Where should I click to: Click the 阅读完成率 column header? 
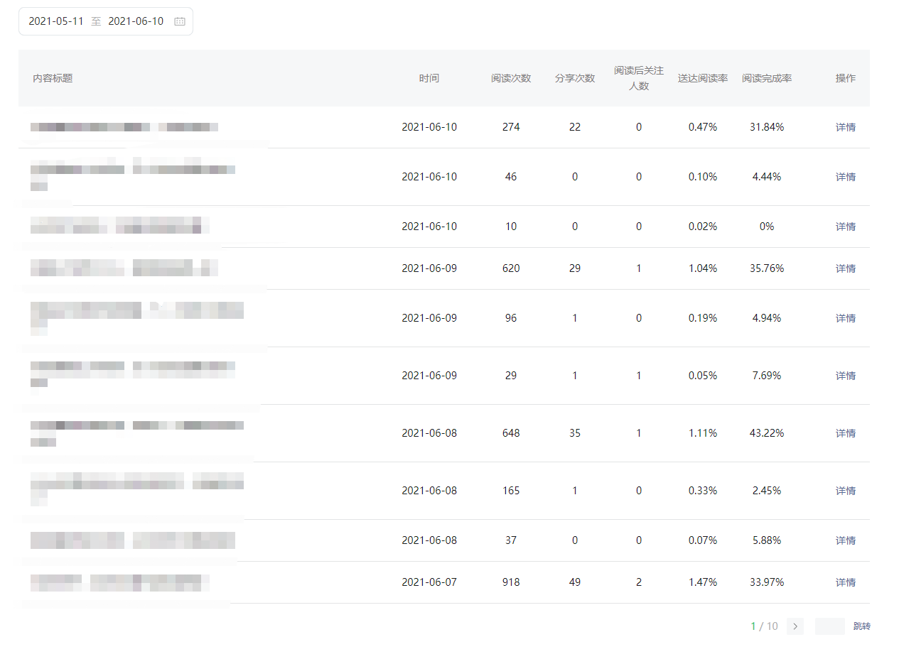(x=767, y=78)
